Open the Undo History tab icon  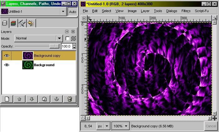pyautogui.click(x=30, y=23)
